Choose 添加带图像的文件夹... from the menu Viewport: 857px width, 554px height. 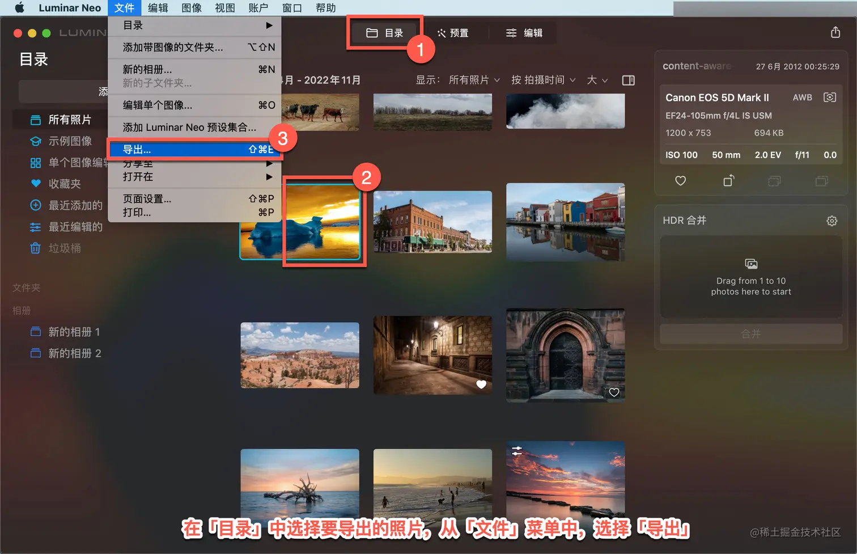point(194,47)
